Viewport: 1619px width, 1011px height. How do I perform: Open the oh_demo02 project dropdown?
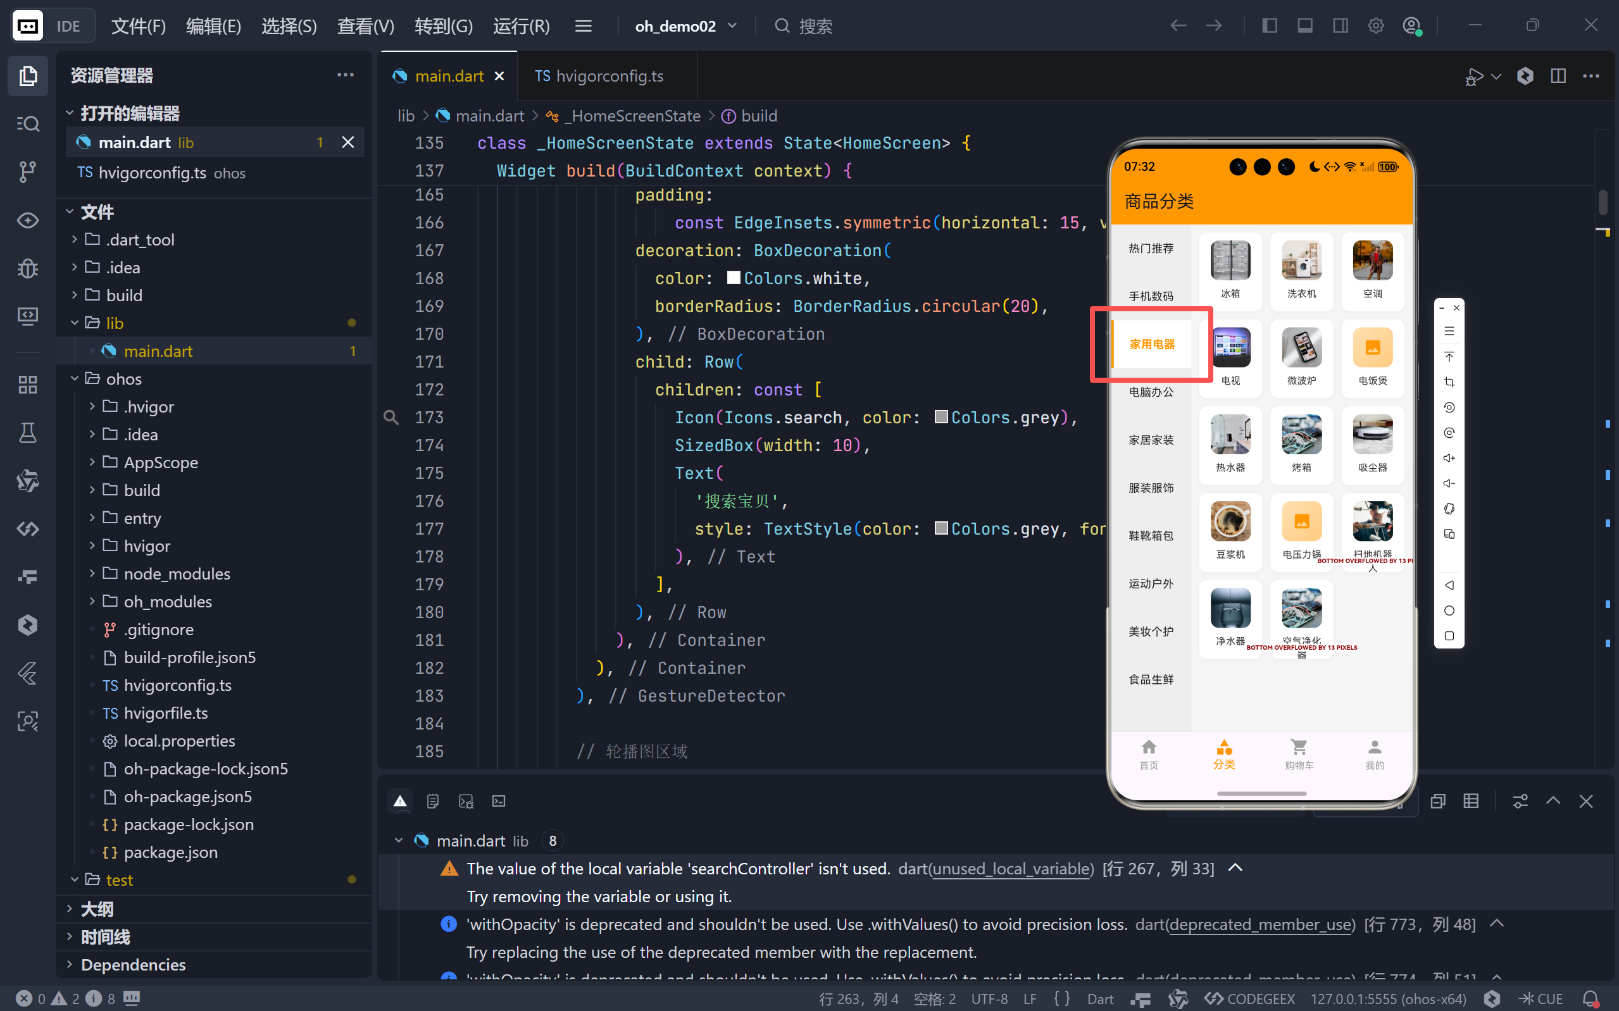(x=685, y=26)
